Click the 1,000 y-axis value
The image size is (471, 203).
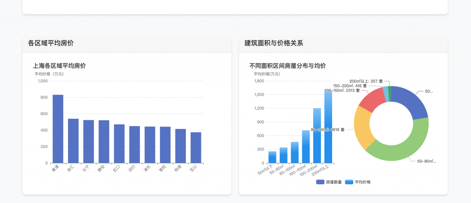(43, 81)
